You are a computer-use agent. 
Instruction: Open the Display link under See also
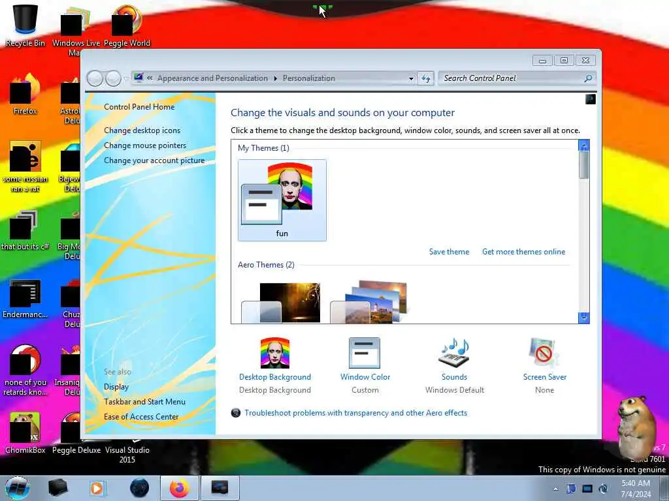pyautogui.click(x=116, y=387)
